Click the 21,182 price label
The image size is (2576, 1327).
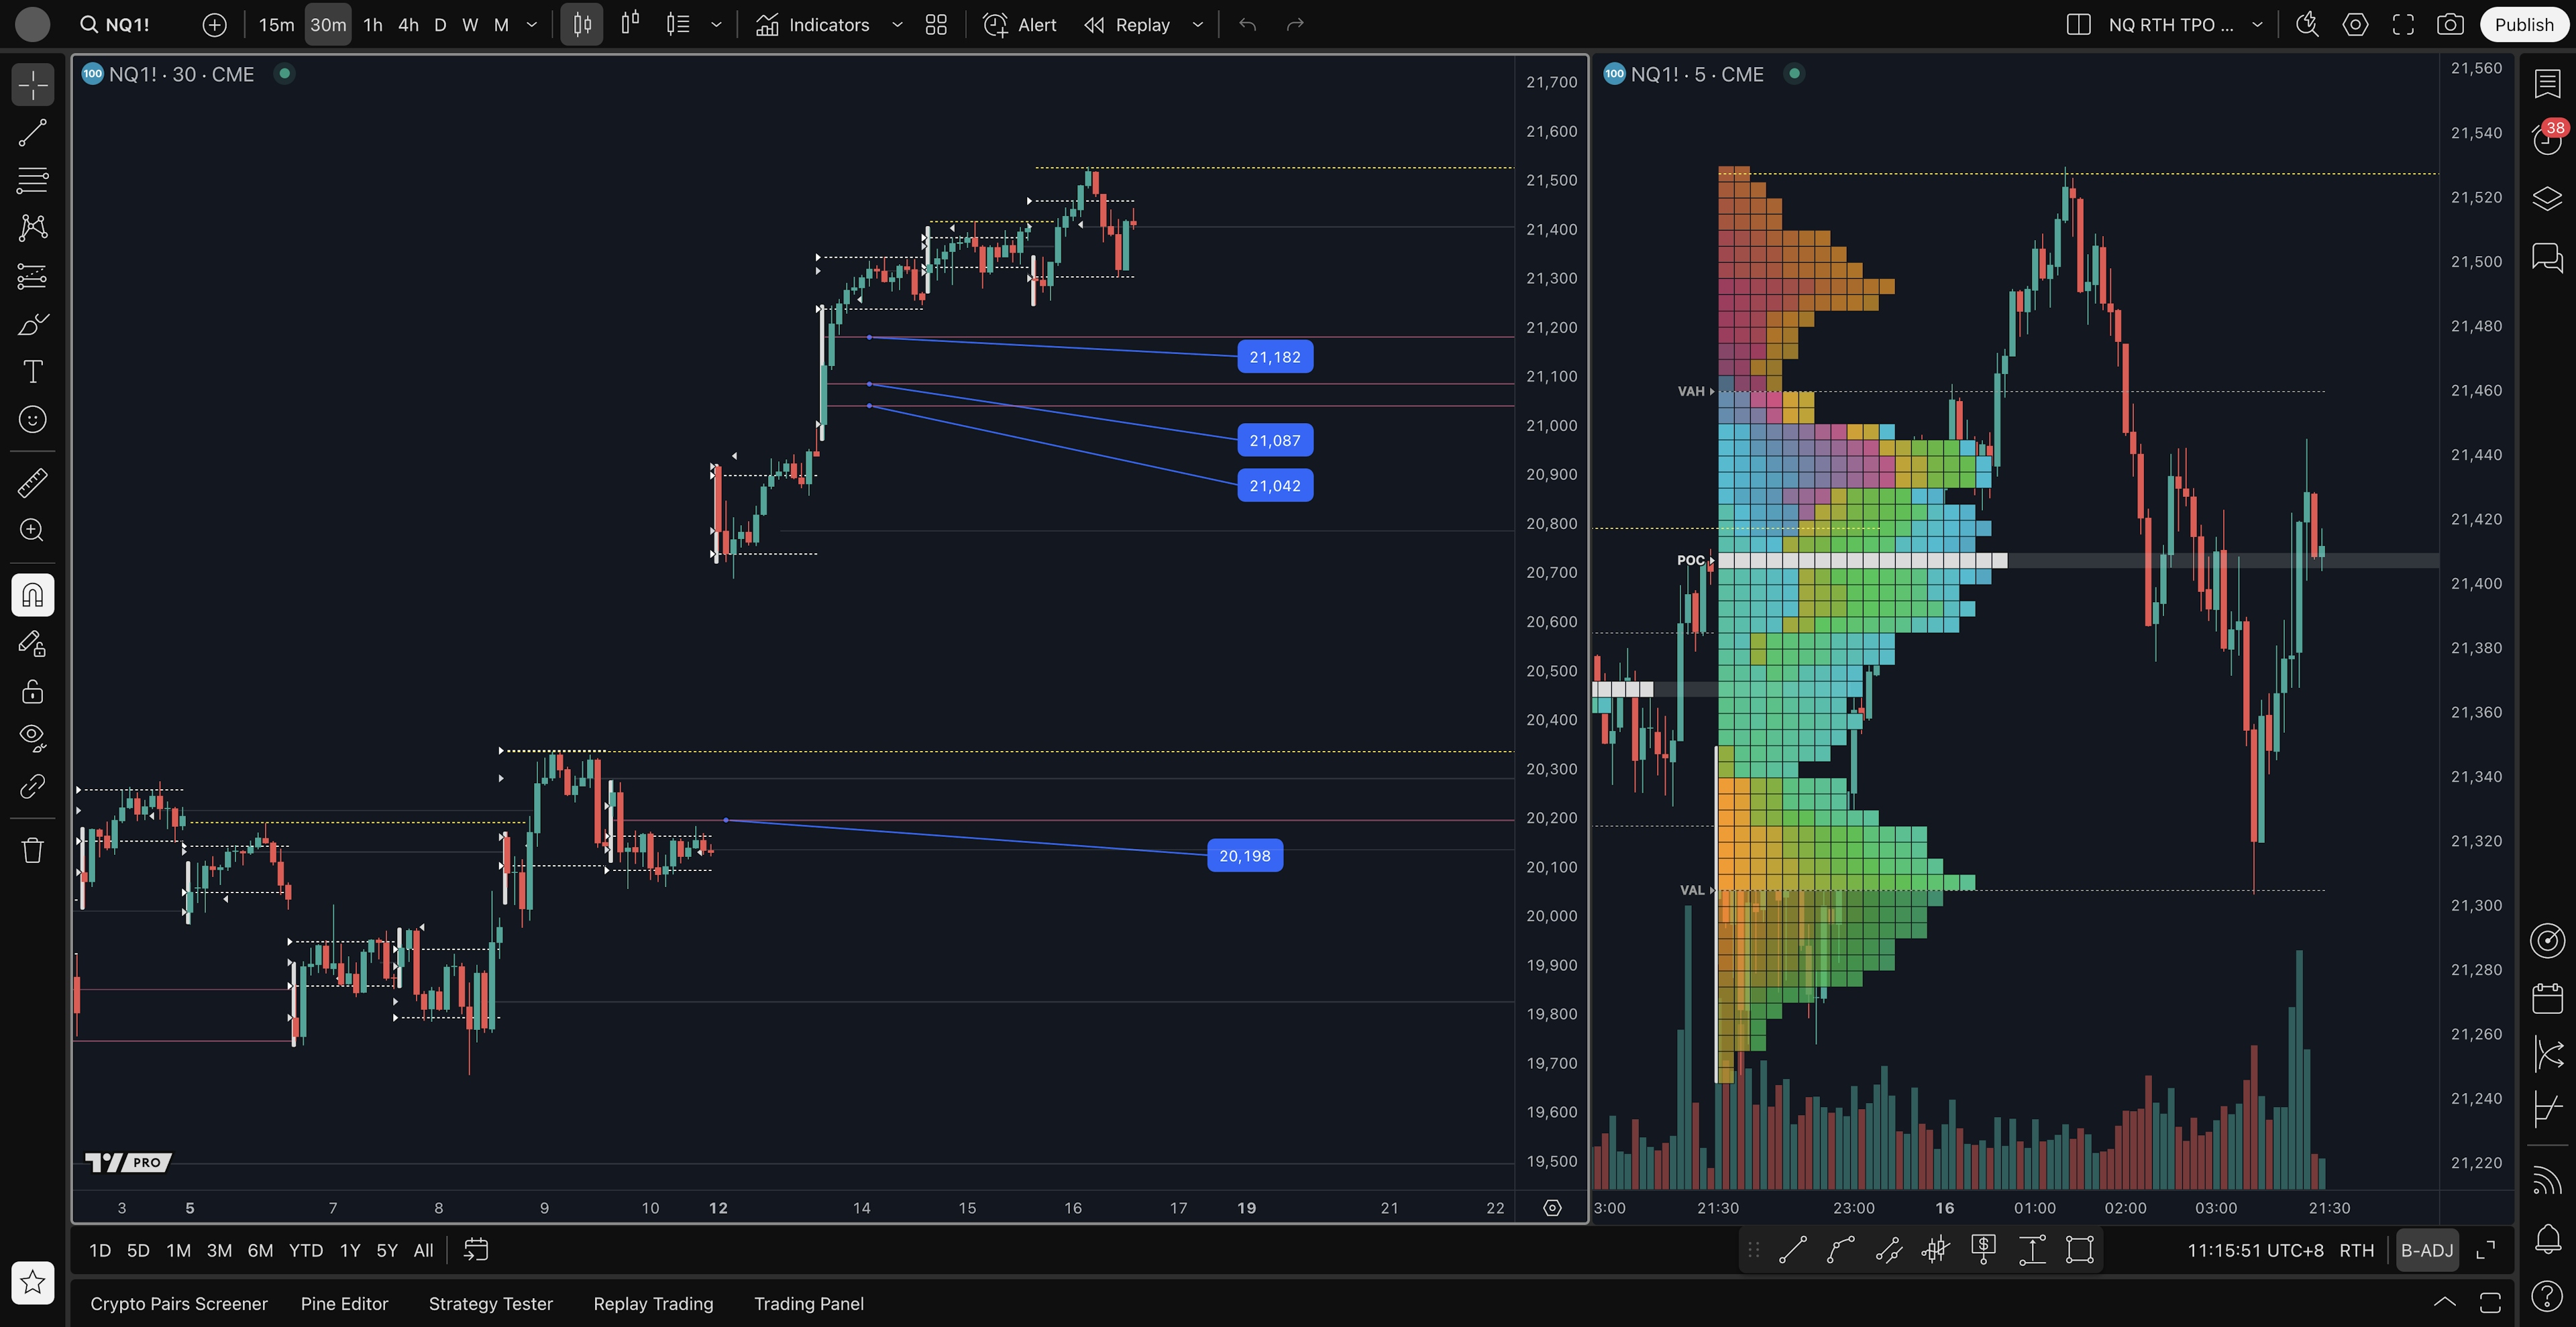1274,357
